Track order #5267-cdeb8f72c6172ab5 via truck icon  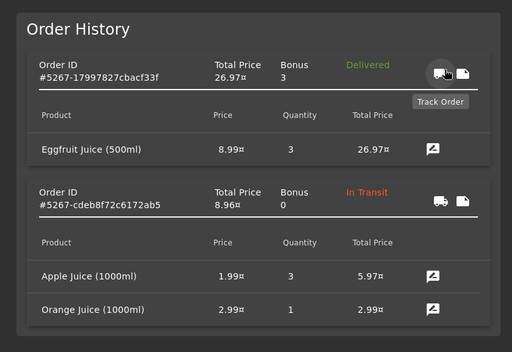pos(441,201)
